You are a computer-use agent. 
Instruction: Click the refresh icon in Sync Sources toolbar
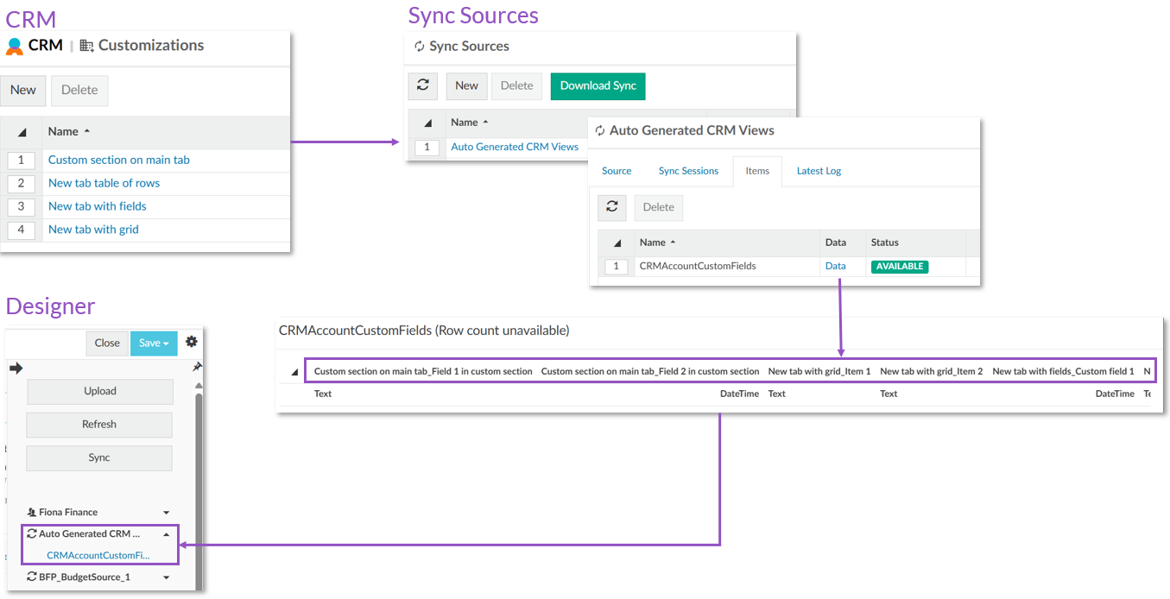(422, 85)
